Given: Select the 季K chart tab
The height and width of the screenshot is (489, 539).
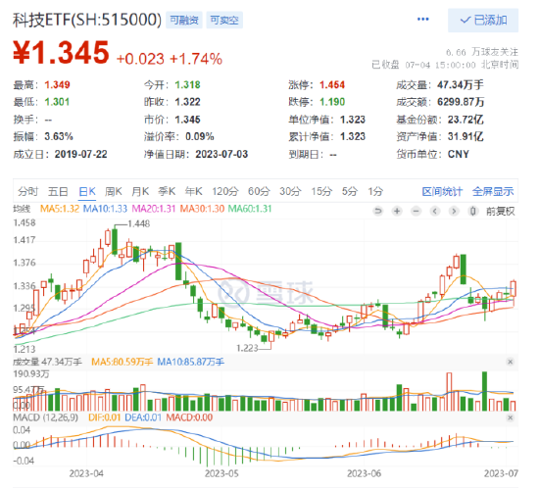Looking at the screenshot, I should [x=167, y=191].
